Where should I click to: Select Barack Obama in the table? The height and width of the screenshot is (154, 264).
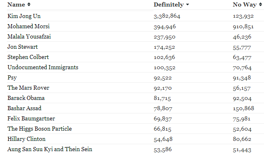(x=26, y=98)
